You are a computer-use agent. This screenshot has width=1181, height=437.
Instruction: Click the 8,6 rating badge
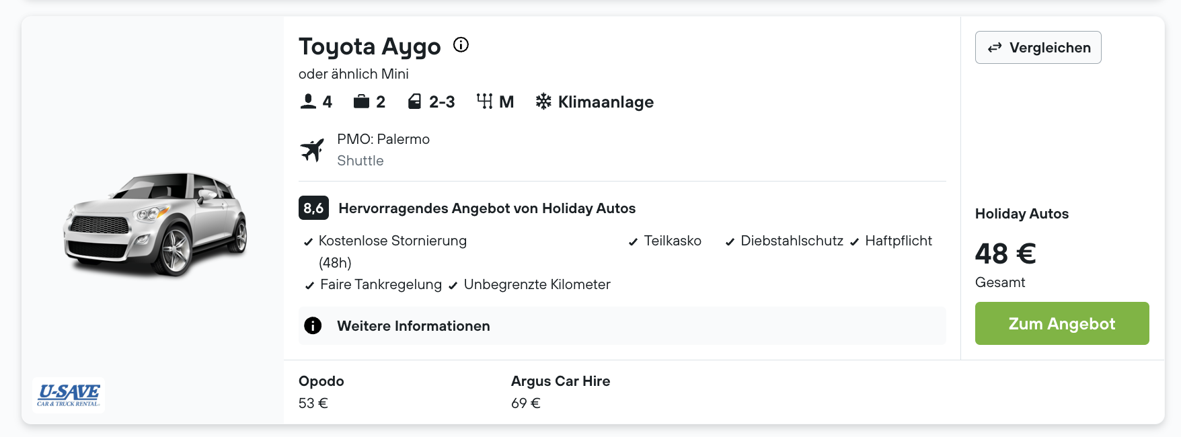click(313, 208)
